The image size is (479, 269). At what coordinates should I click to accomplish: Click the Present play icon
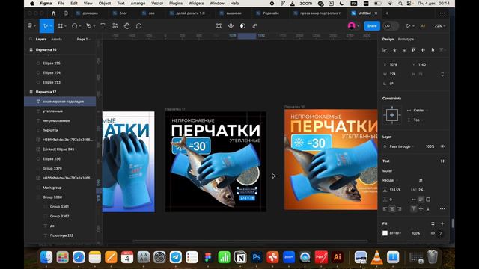(408, 26)
